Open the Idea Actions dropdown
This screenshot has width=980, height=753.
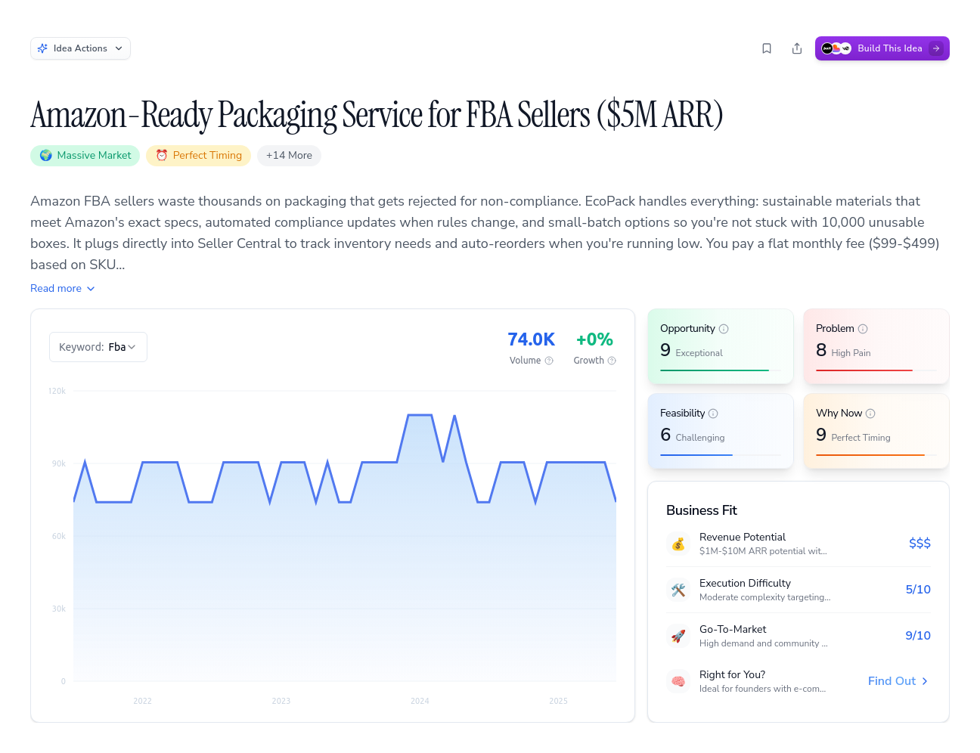tap(80, 48)
